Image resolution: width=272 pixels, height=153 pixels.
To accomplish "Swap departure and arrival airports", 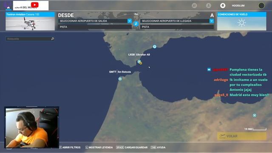I will coord(136,24).
